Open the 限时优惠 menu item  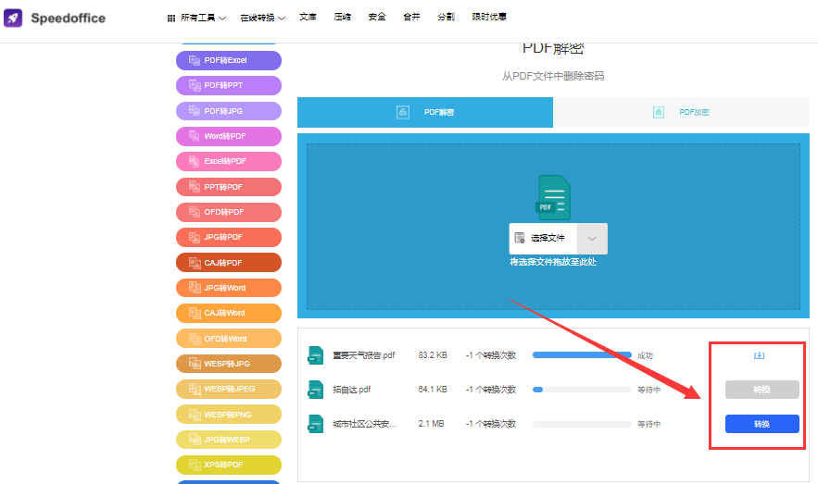(x=489, y=17)
